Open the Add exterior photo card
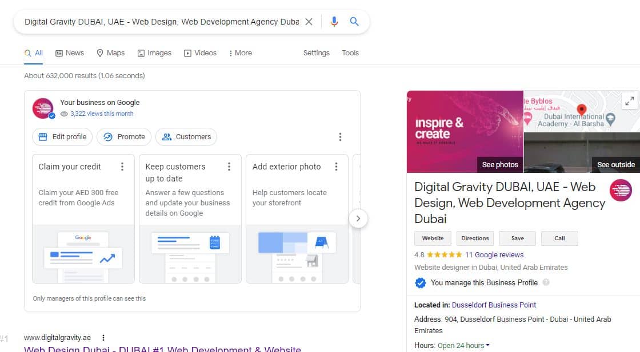 click(297, 219)
